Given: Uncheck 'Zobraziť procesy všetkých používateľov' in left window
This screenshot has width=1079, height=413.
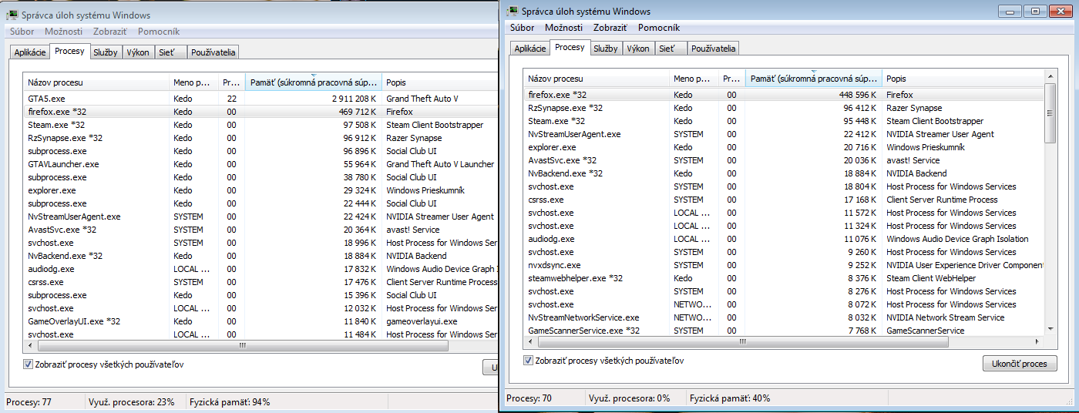Looking at the screenshot, I should click(x=29, y=364).
